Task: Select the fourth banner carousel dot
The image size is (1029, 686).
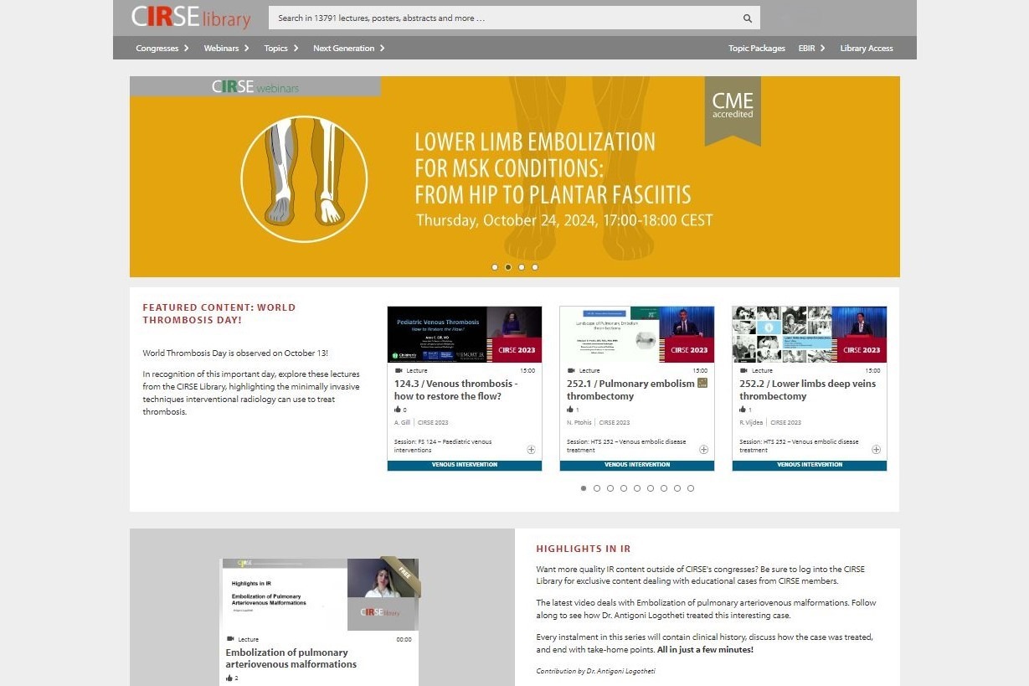Action: (535, 267)
